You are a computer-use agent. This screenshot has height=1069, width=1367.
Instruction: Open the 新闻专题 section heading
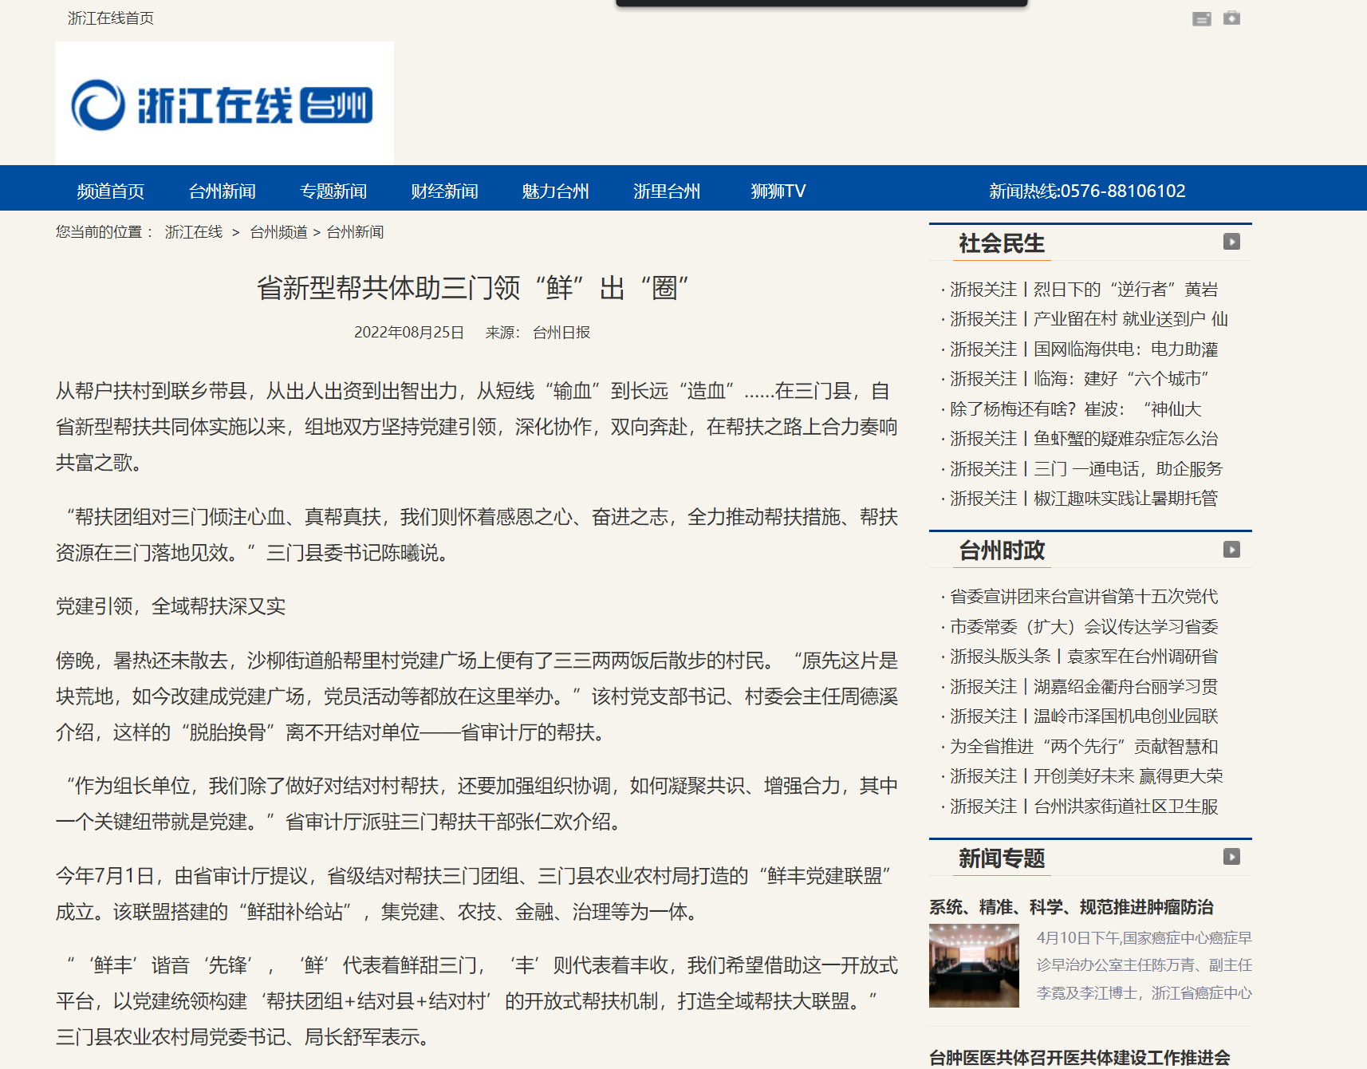coord(1002,858)
